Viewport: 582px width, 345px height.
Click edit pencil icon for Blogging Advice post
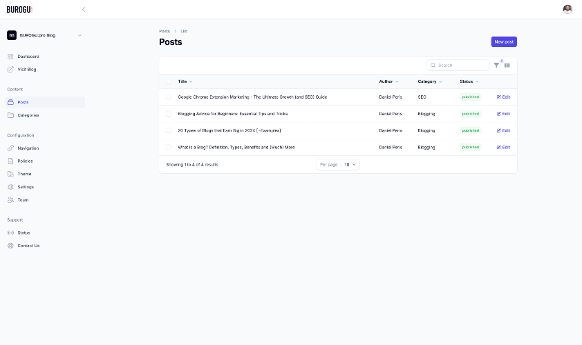click(498, 114)
